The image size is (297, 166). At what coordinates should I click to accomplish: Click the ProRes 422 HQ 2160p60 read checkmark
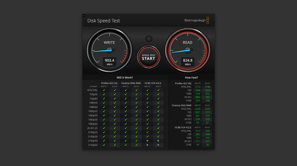(x=115, y=145)
